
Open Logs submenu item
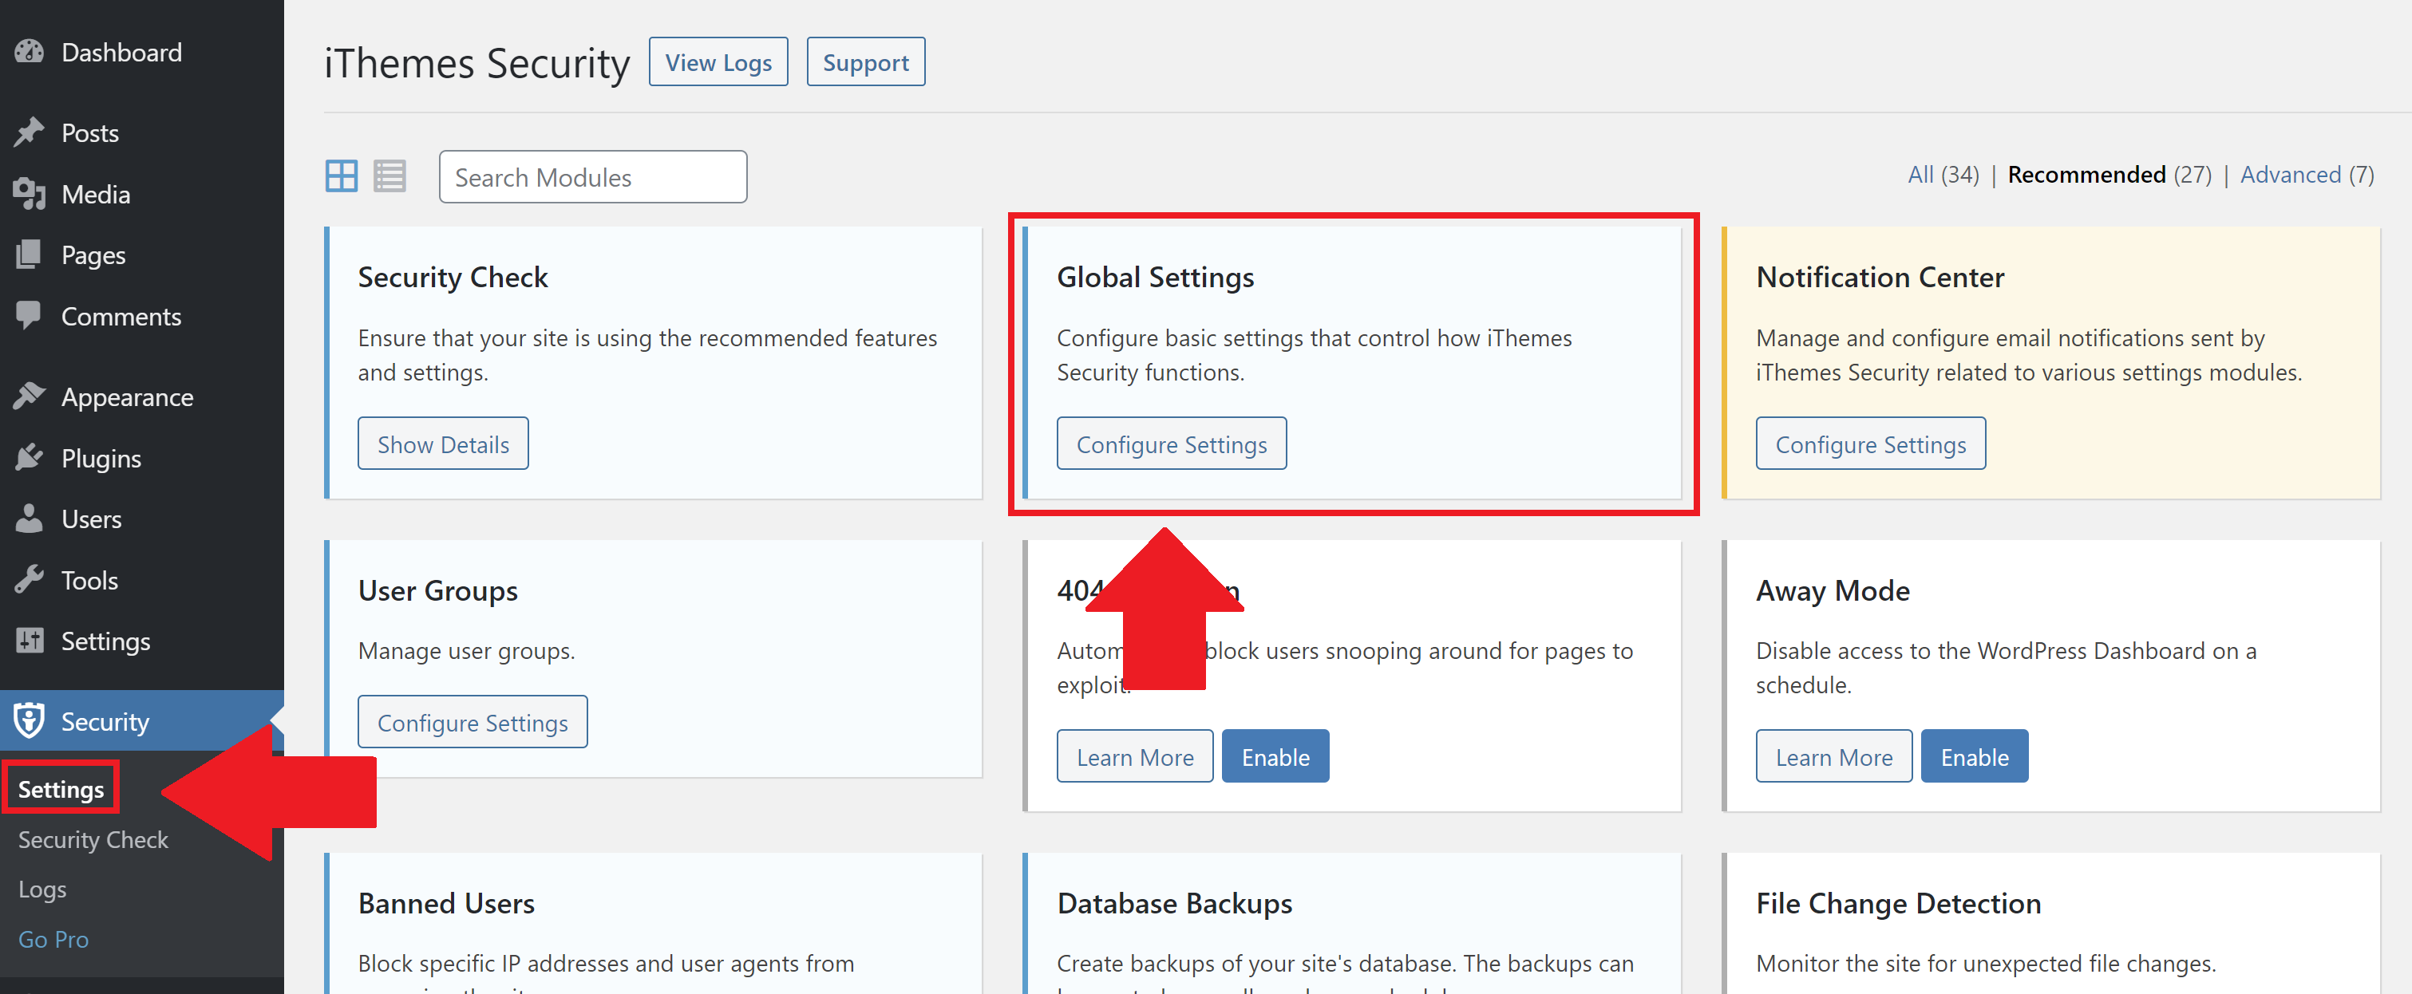click(42, 889)
